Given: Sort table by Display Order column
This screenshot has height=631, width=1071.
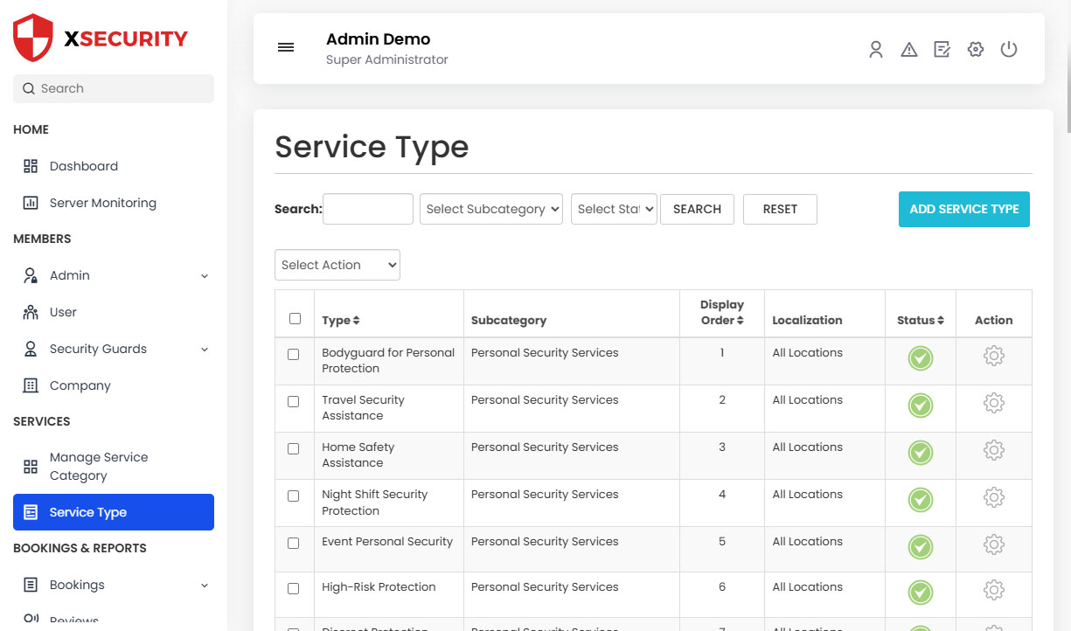Looking at the screenshot, I should 722,313.
